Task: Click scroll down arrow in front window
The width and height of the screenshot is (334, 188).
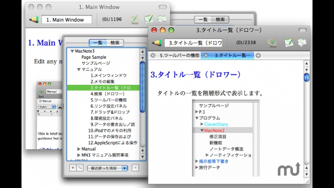Action: point(306,174)
